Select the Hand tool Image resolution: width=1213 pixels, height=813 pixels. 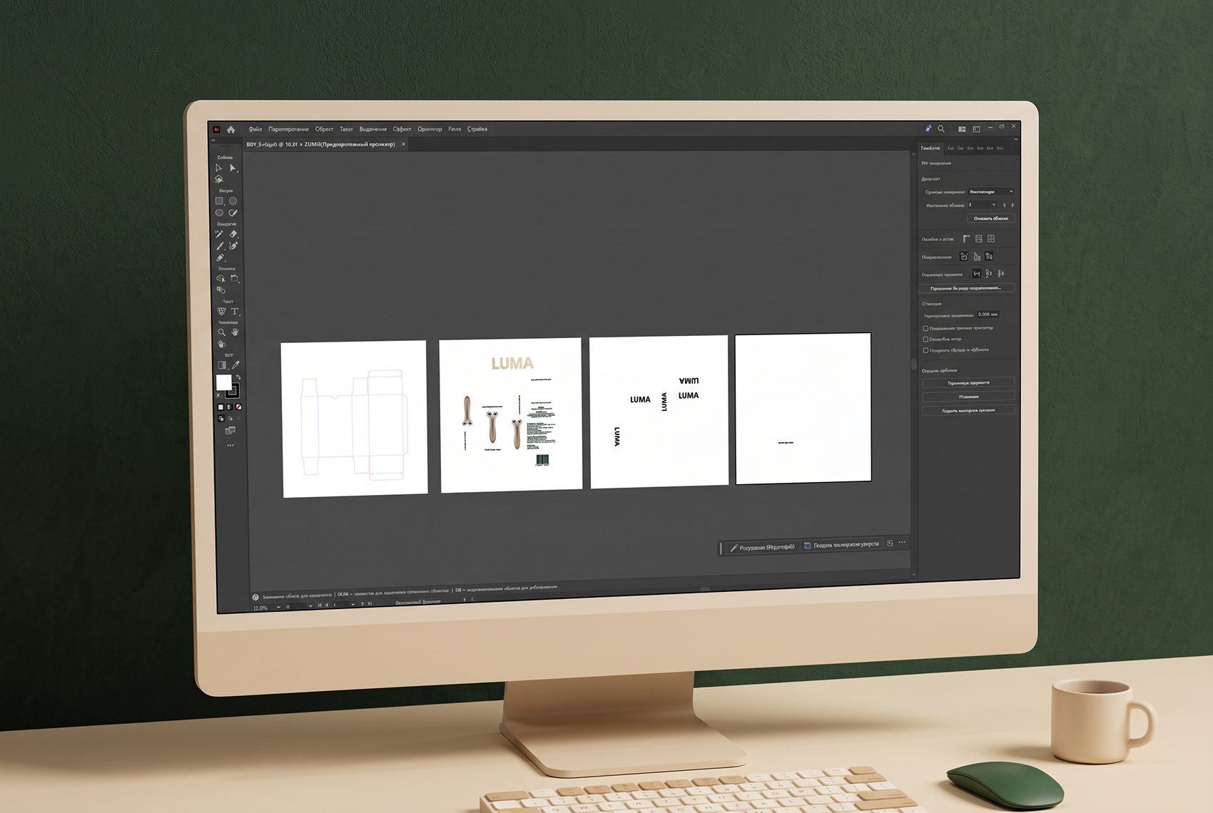point(235,332)
